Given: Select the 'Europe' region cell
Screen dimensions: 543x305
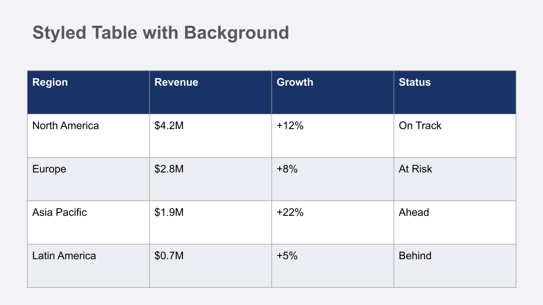Looking at the screenshot, I should coord(88,179).
